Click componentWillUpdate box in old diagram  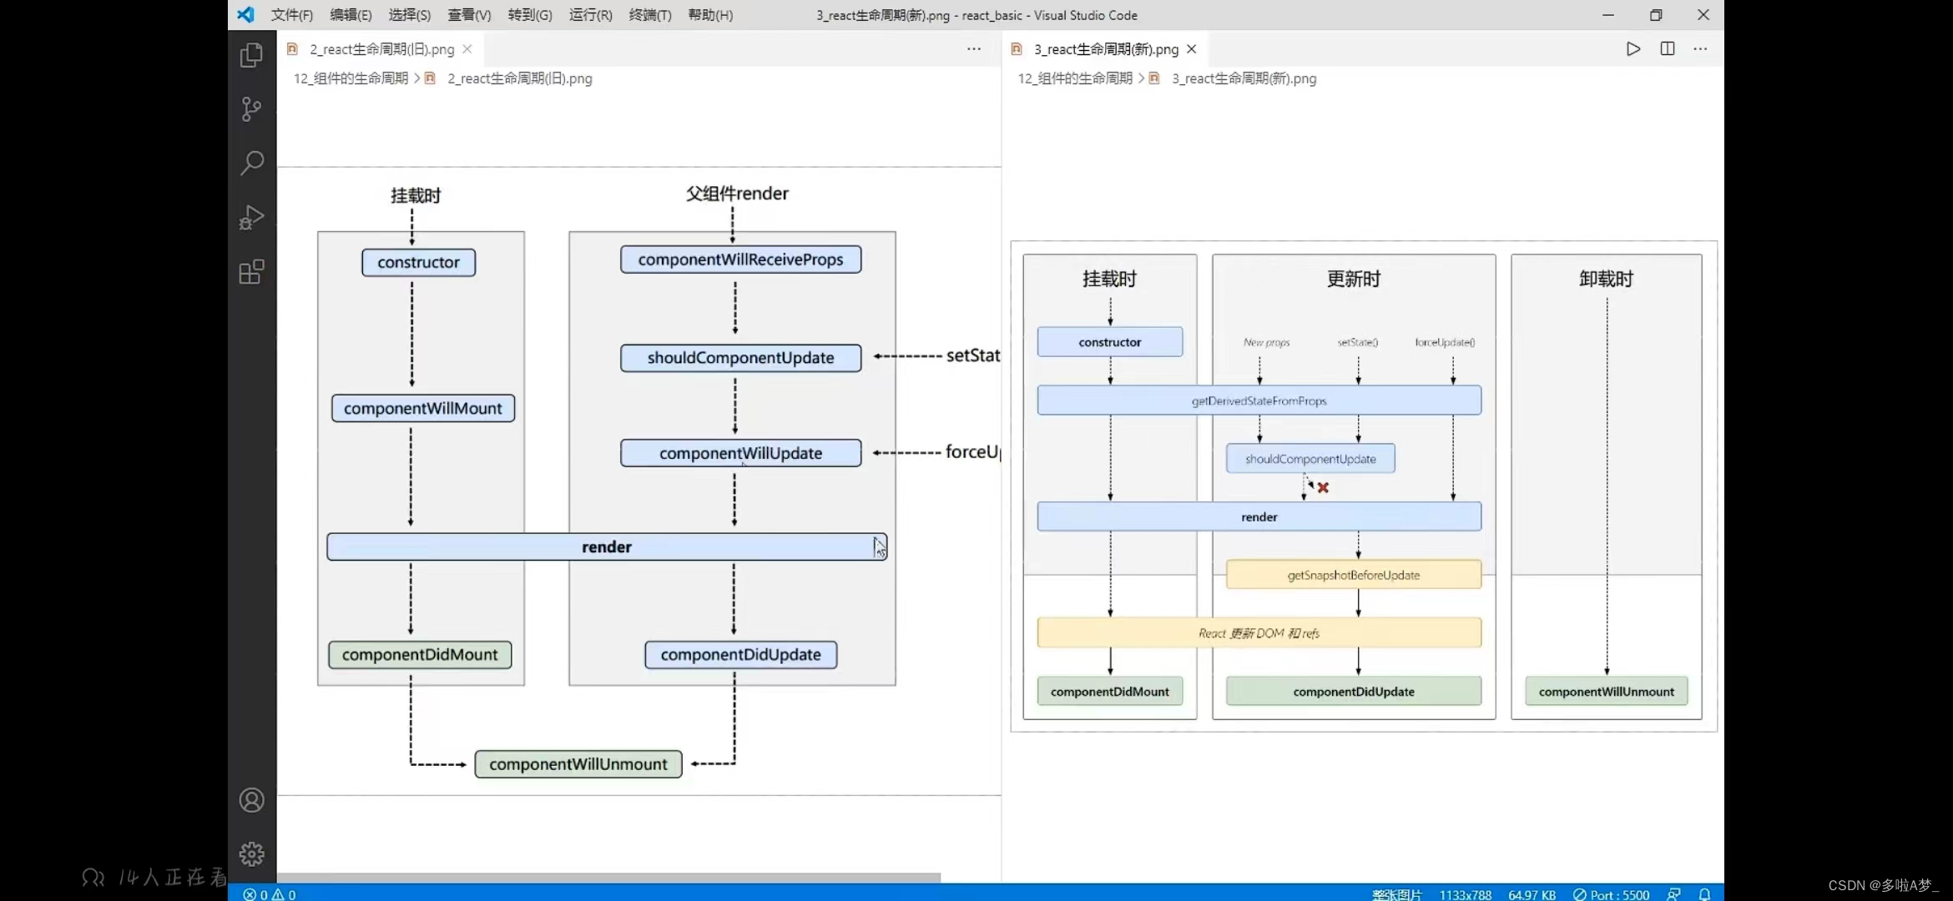740,453
